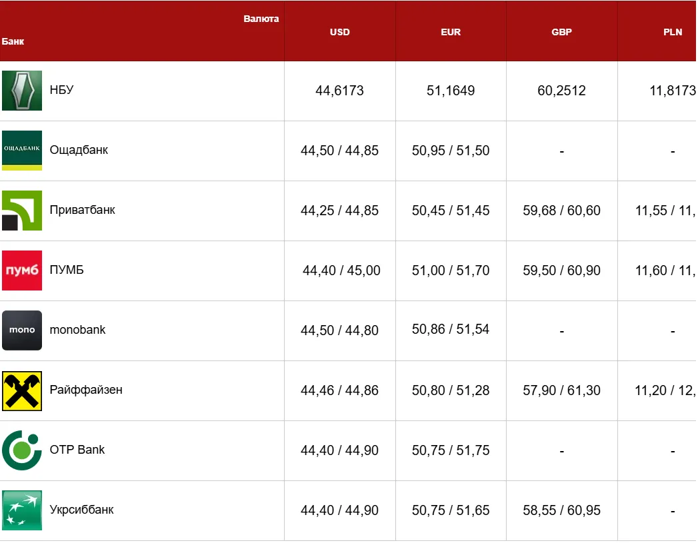Viewport: 700px width, 543px height.
Task: Click the PLN column header
Action: (x=673, y=32)
